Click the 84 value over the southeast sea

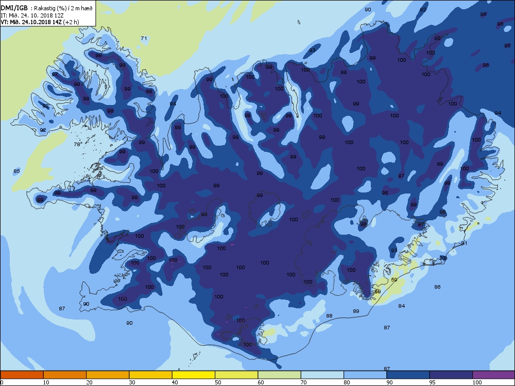click(x=402, y=306)
